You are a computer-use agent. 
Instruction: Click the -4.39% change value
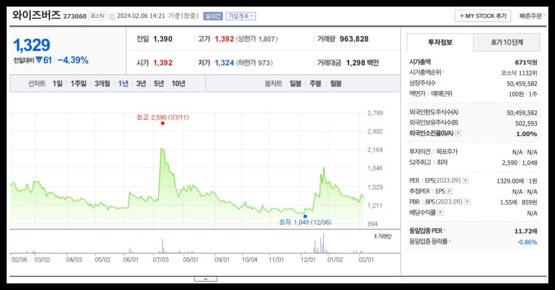click(73, 61)
